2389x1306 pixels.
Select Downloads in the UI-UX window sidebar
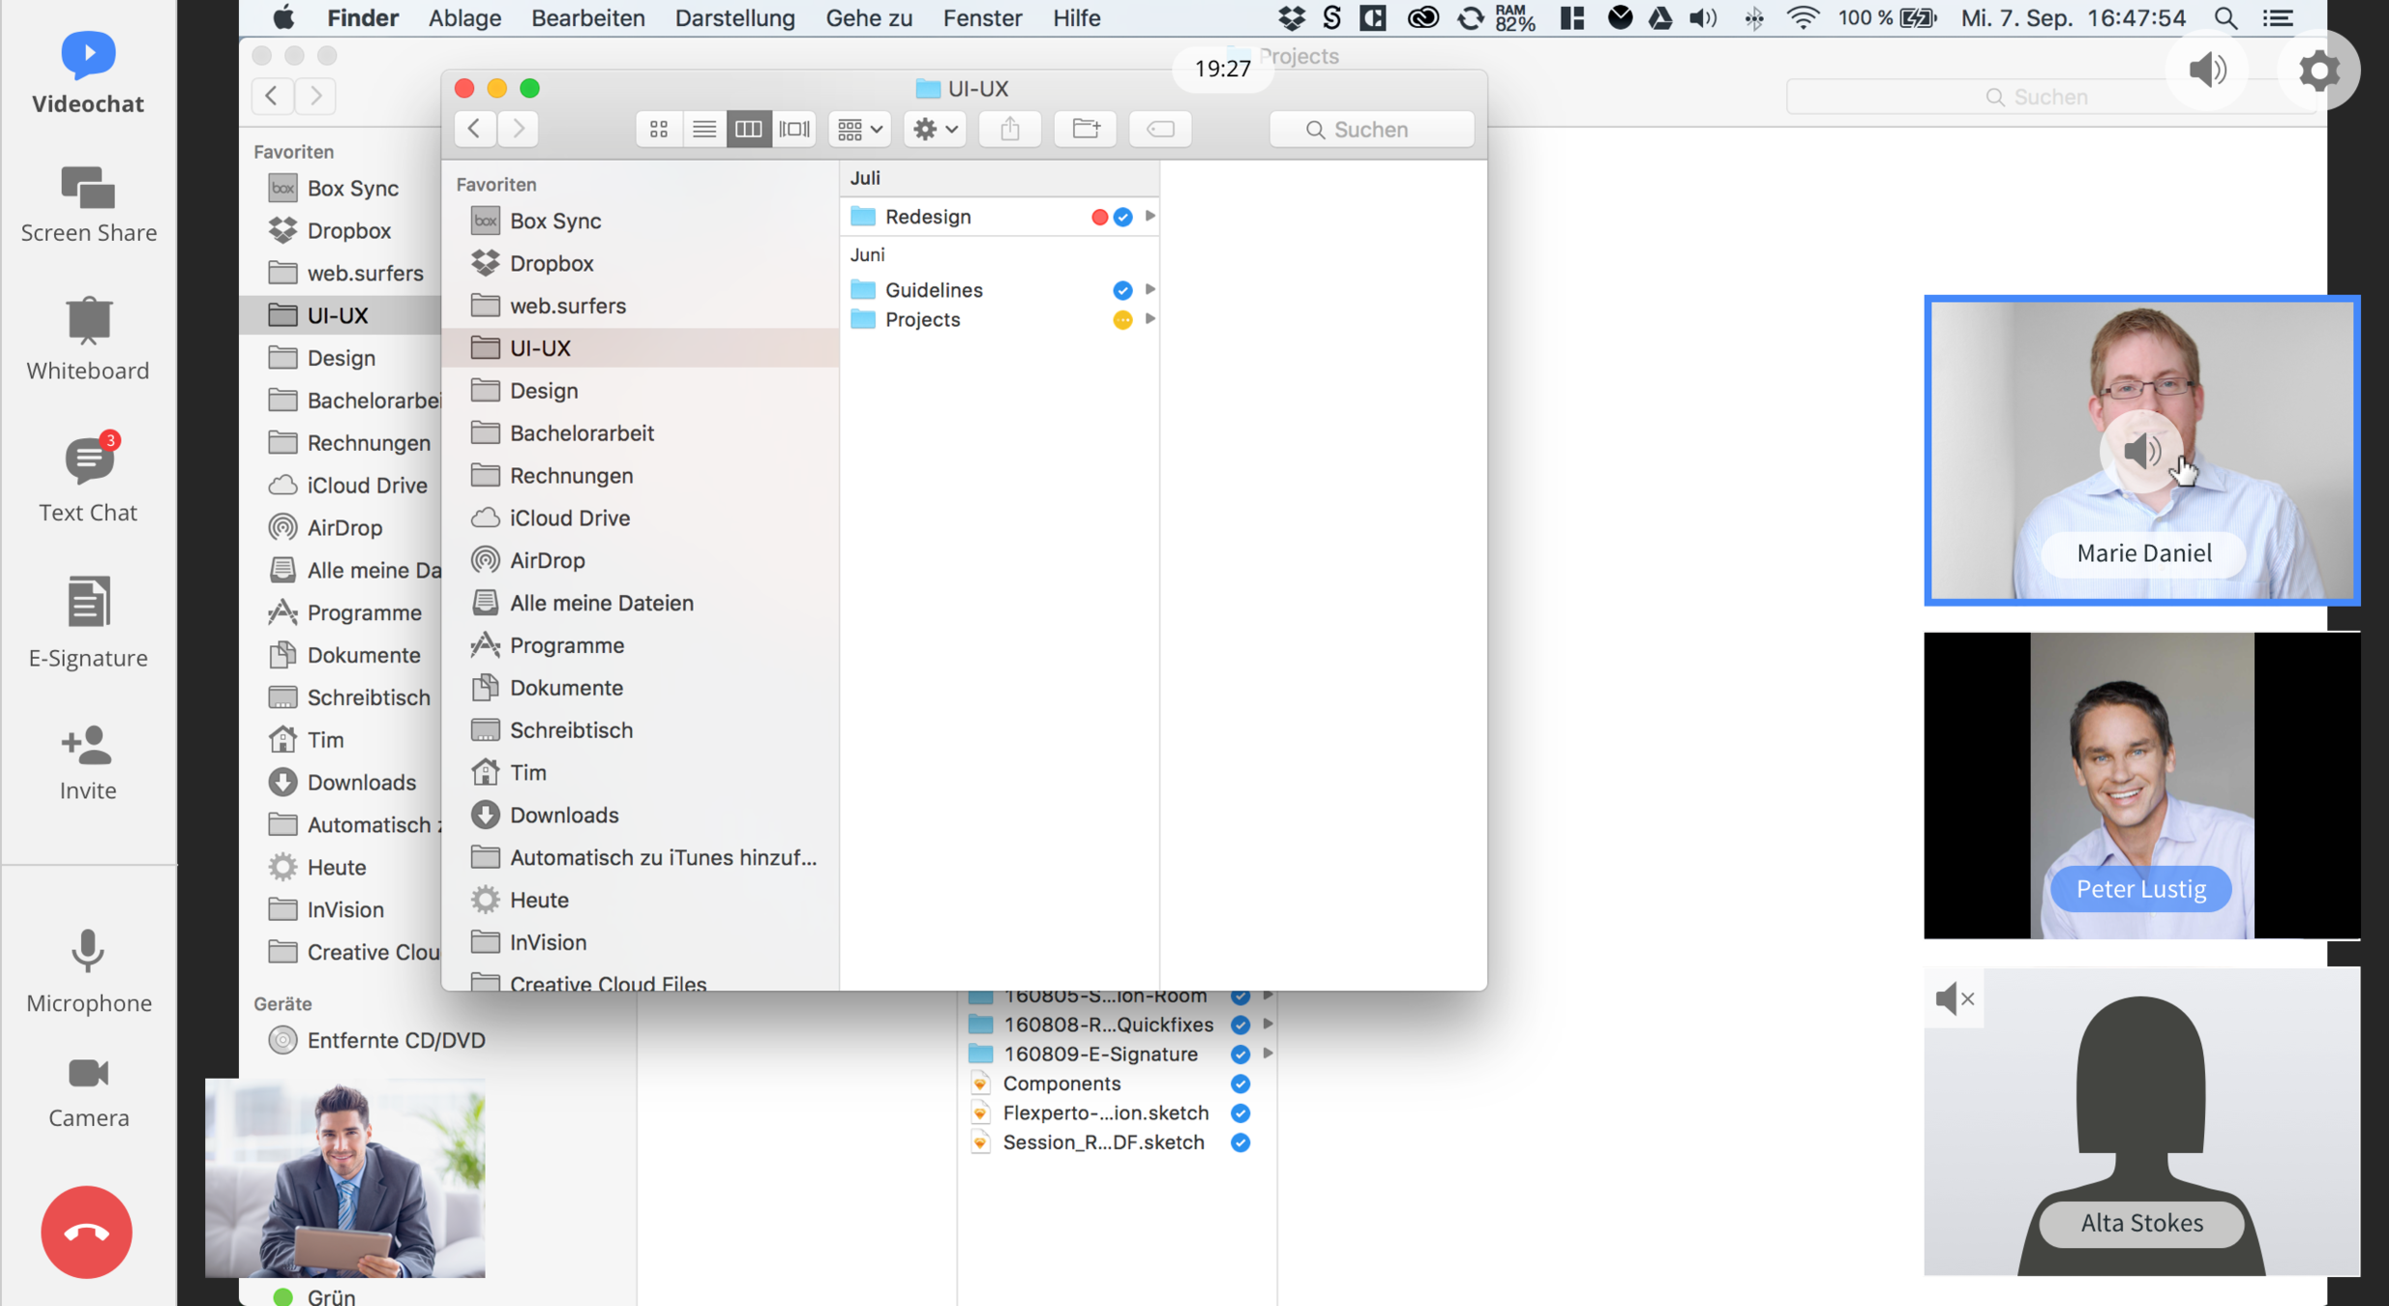(563, 815)
